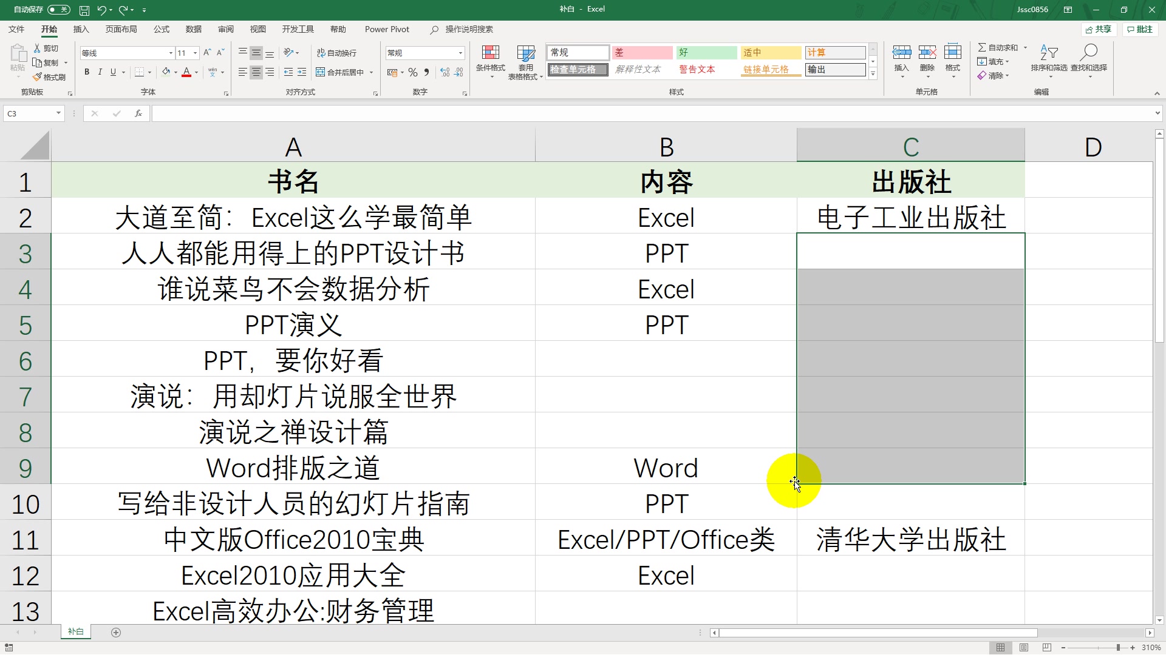Expand the Merge & Center (合并后居中) dropdown arrow
The width and height of the screenshot is (1166, 655).
click(372, 72)
